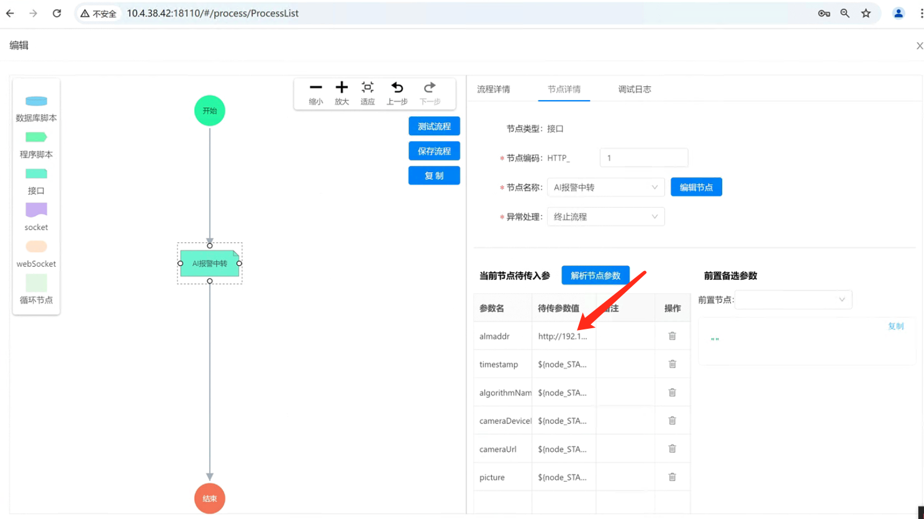This screenshot has width=924, height=519.
Task: Click the 放大 zoom in icon
Action: coord(342,88)
